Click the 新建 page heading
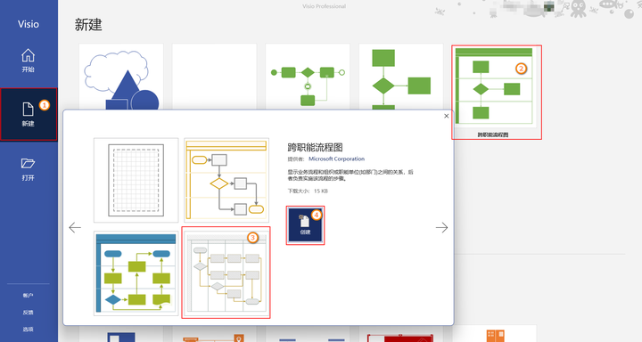 (x=88, y=25)
